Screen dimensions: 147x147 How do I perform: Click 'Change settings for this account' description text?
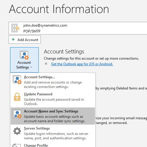[x=91, y=58]
